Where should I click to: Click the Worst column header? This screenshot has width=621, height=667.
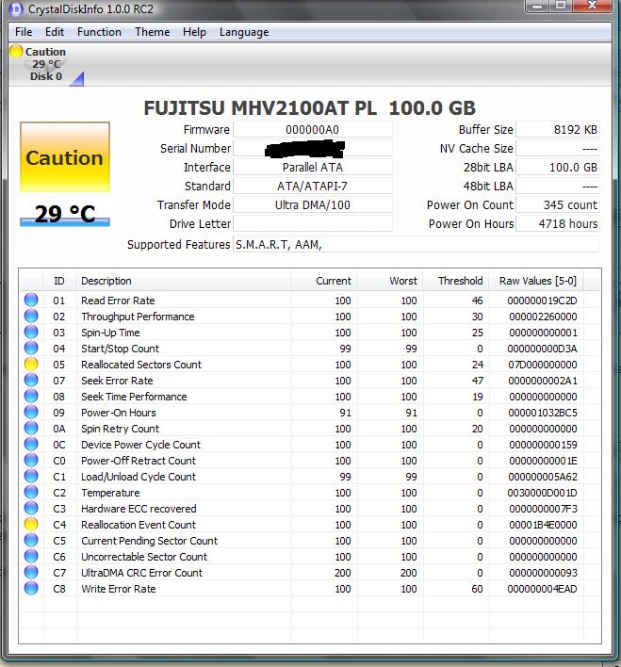pyautogui.click(x=390, y=281)
